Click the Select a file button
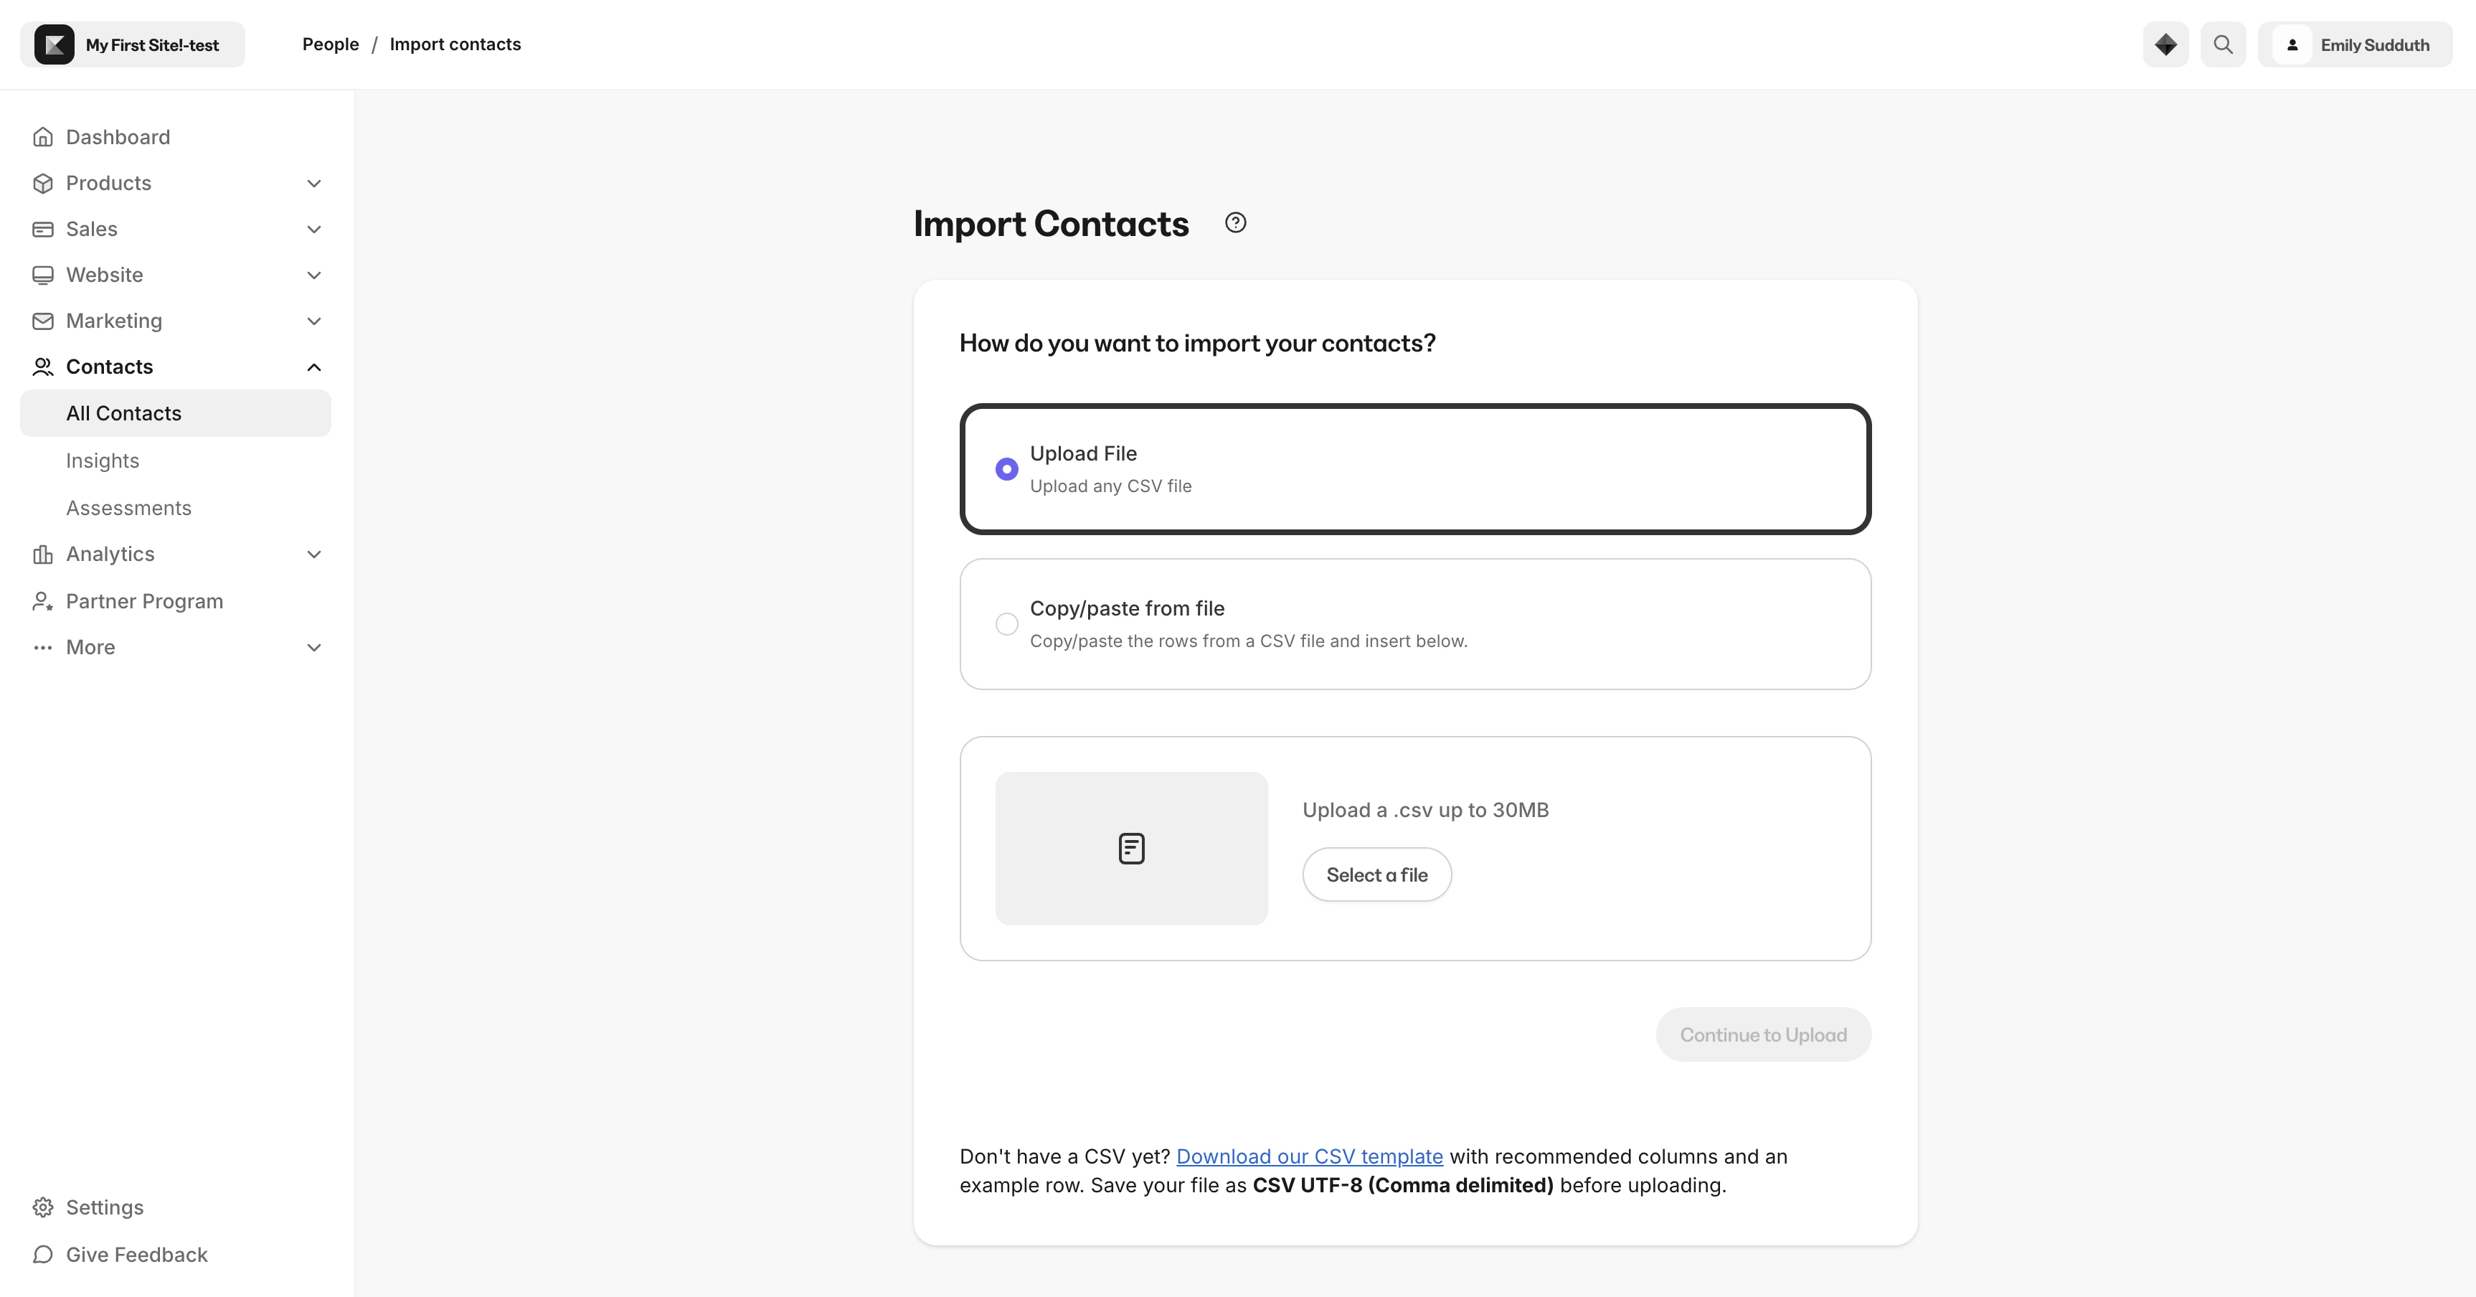 (x=1376, y=874)
